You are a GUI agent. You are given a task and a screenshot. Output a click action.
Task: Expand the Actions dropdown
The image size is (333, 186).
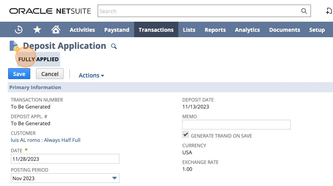(x=91, y=75)
